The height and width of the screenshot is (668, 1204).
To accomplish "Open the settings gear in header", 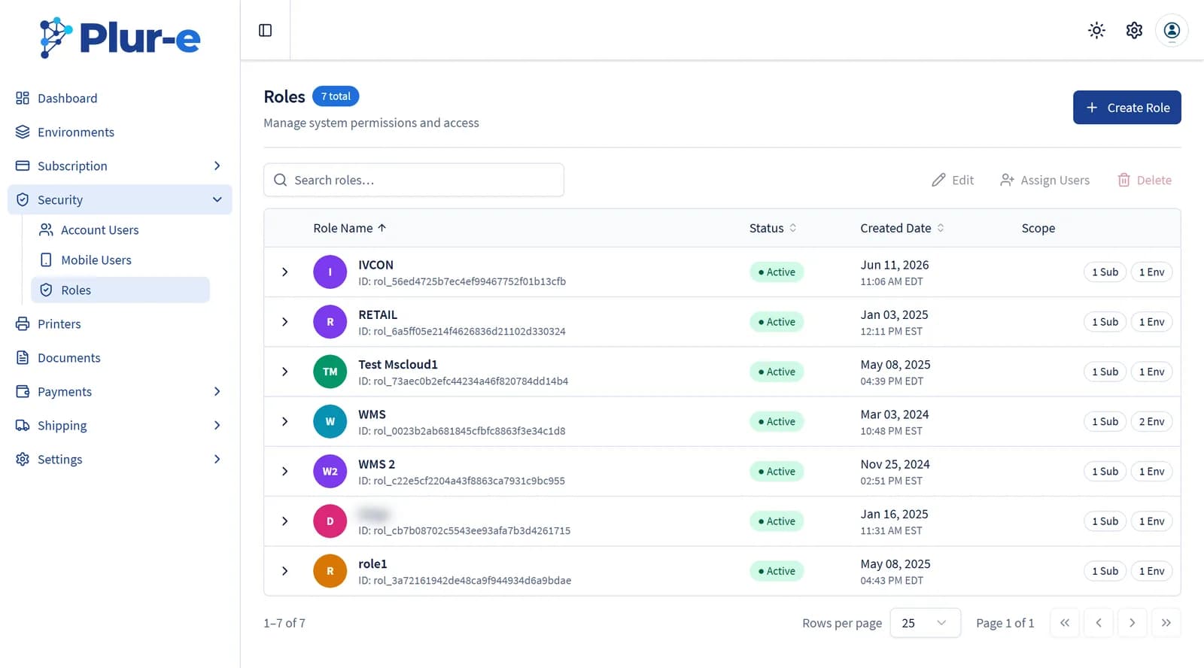I will [1134, 30].
